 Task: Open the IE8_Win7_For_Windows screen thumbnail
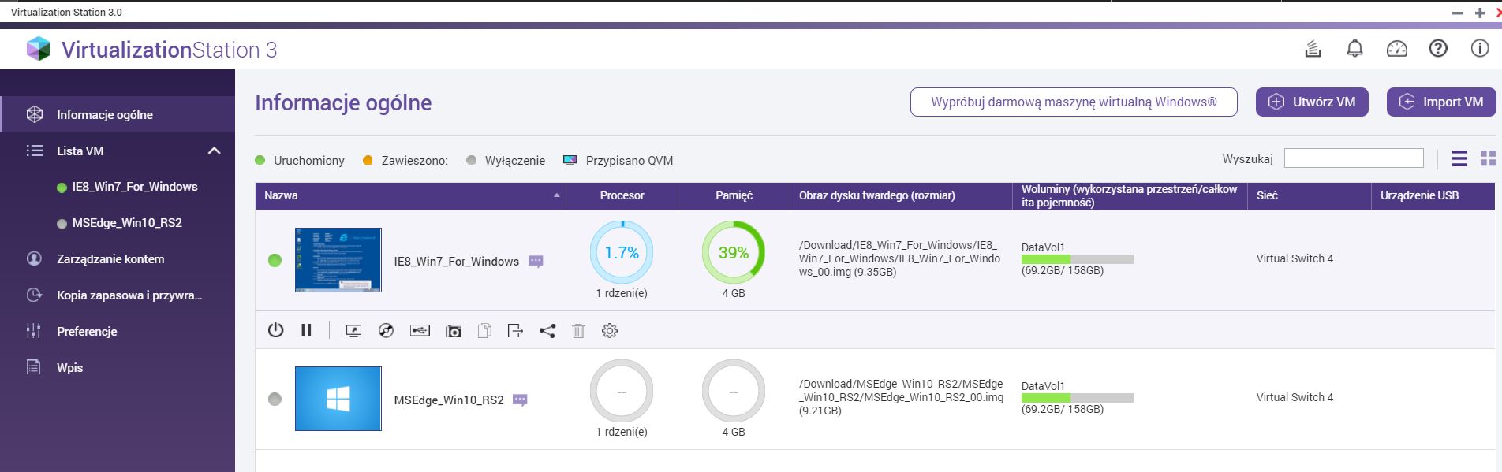[338, 260]
